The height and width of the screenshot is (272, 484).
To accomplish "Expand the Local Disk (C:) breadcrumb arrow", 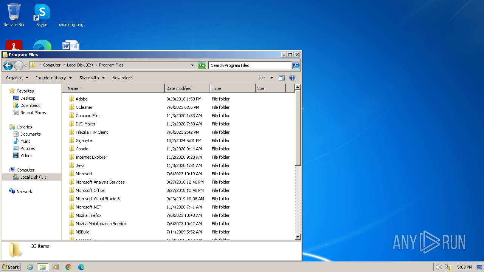I will [96, 65].
